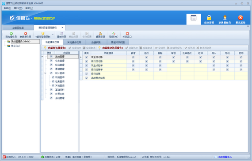
Task: Click the 复制权限 toolbar icon
Action: click(x=61, y=34)
